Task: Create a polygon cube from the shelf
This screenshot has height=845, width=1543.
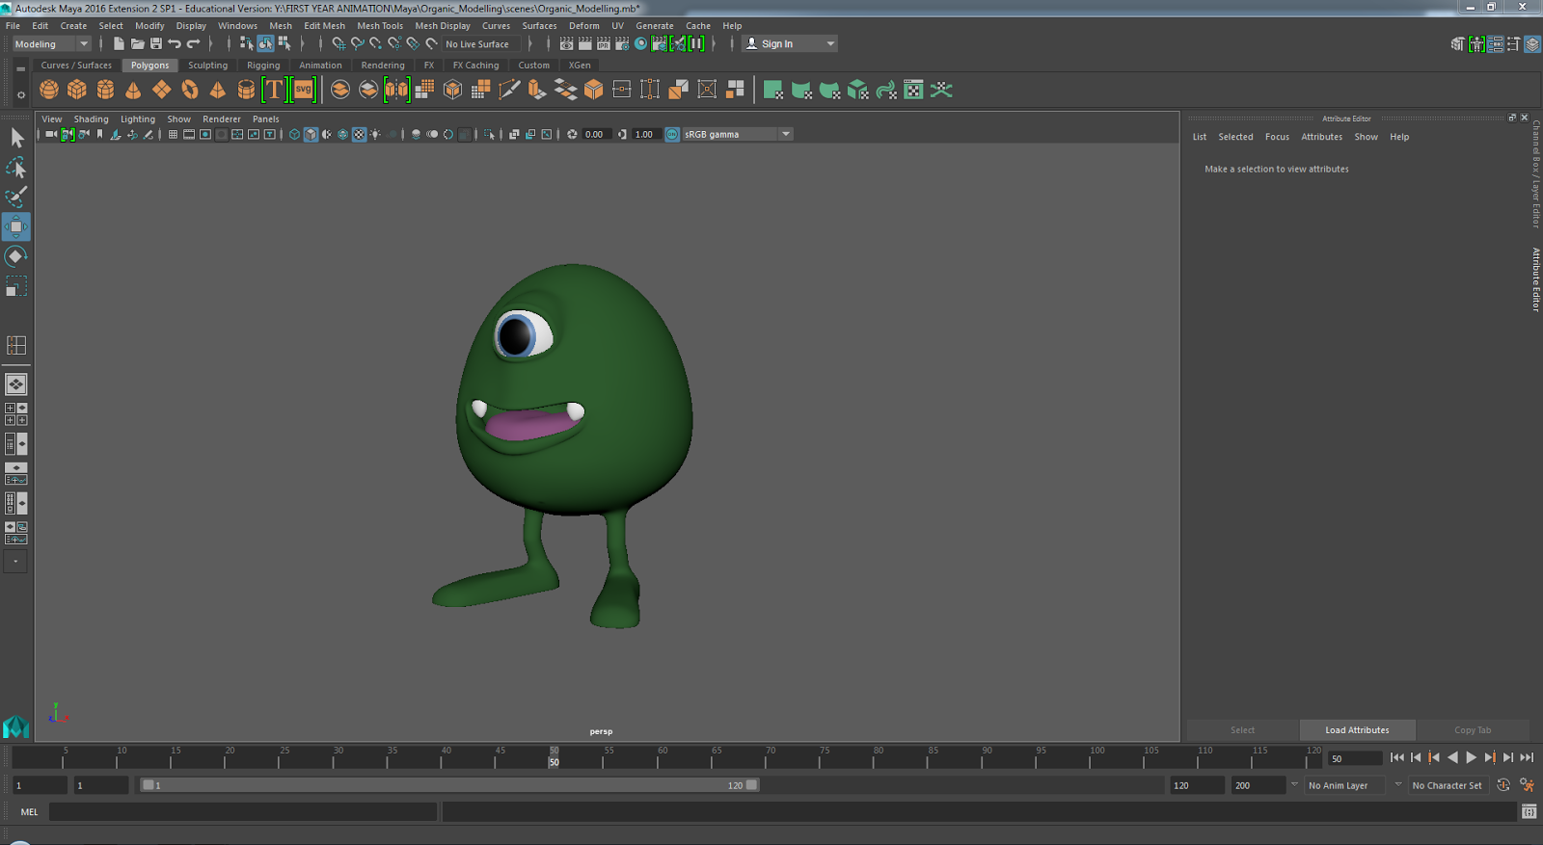Action: [77, 90]
